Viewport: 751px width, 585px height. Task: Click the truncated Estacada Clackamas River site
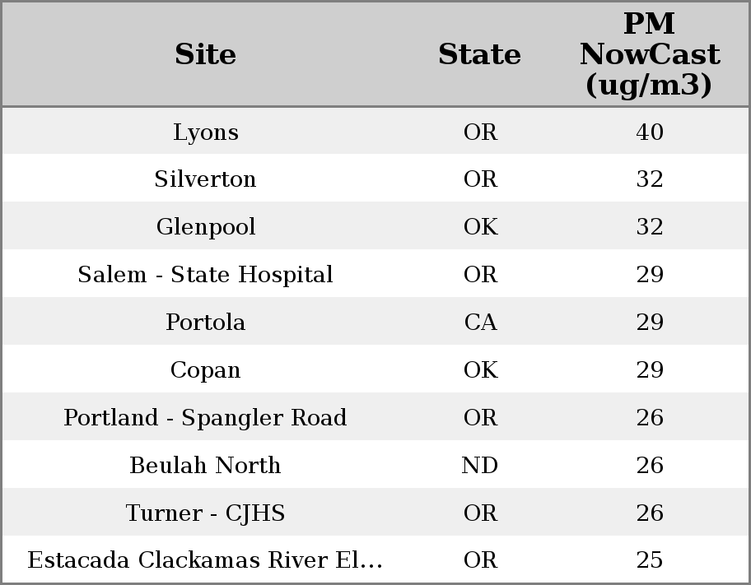point(205,560)
